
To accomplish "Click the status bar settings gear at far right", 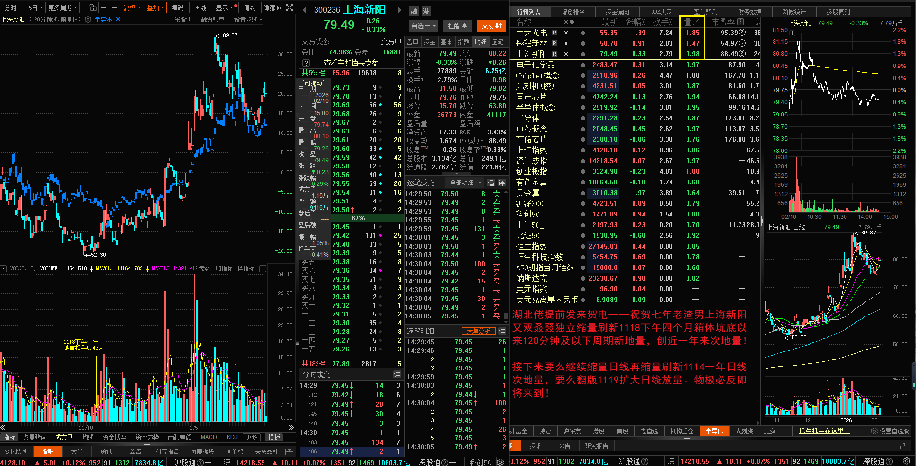I will coord(907,461).
